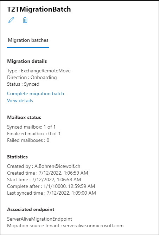Click the Failed mailboxes count line
This screenshot has width=159, height=235.
tap(28, 140)
